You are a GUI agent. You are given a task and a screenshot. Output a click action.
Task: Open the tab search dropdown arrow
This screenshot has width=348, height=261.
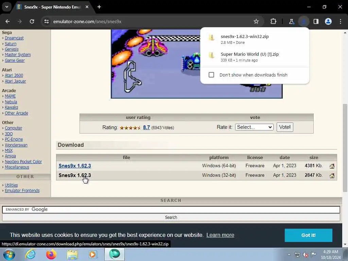(x=7, y=7)
